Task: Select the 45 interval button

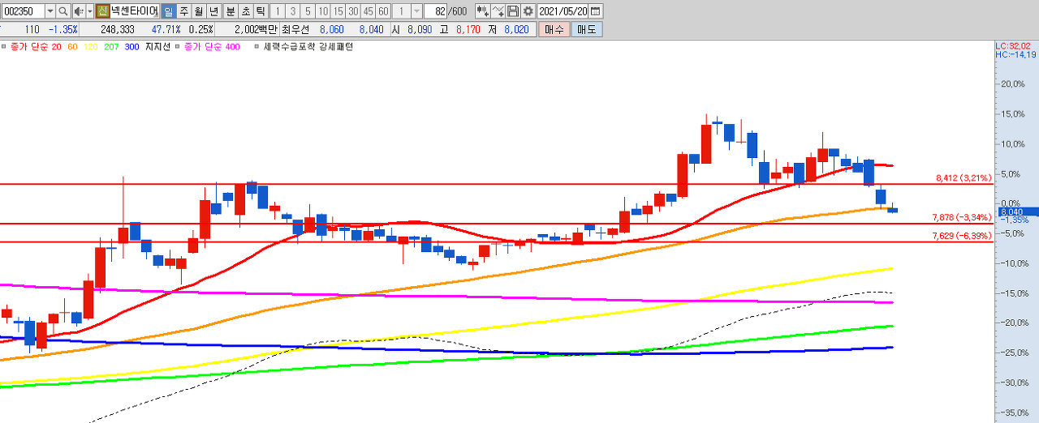Action: tap(369, 11)
